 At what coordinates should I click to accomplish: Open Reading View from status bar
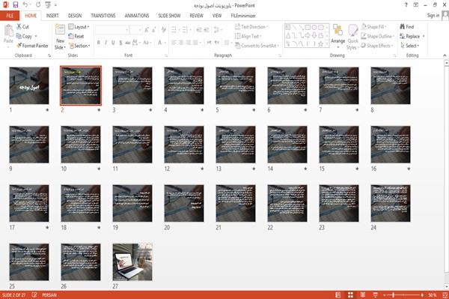point(363,295)
